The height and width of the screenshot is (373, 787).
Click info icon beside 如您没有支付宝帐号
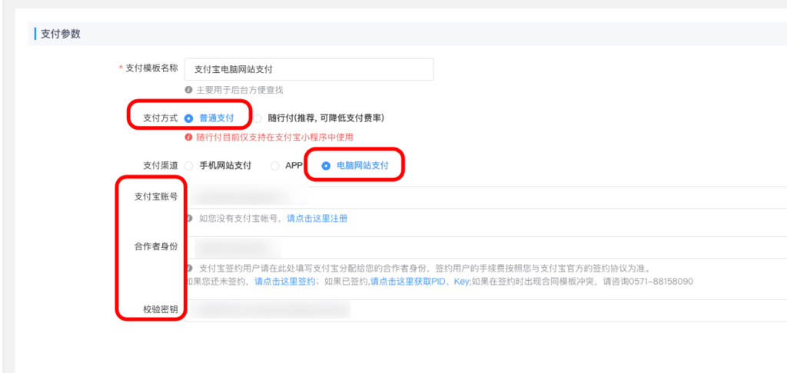pos(189,219)
